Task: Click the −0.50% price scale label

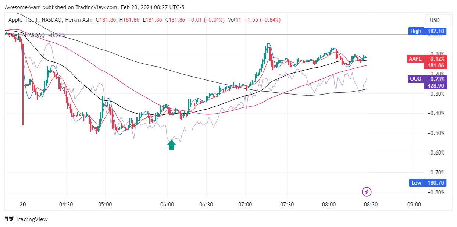Action: (x=436, y=133)
